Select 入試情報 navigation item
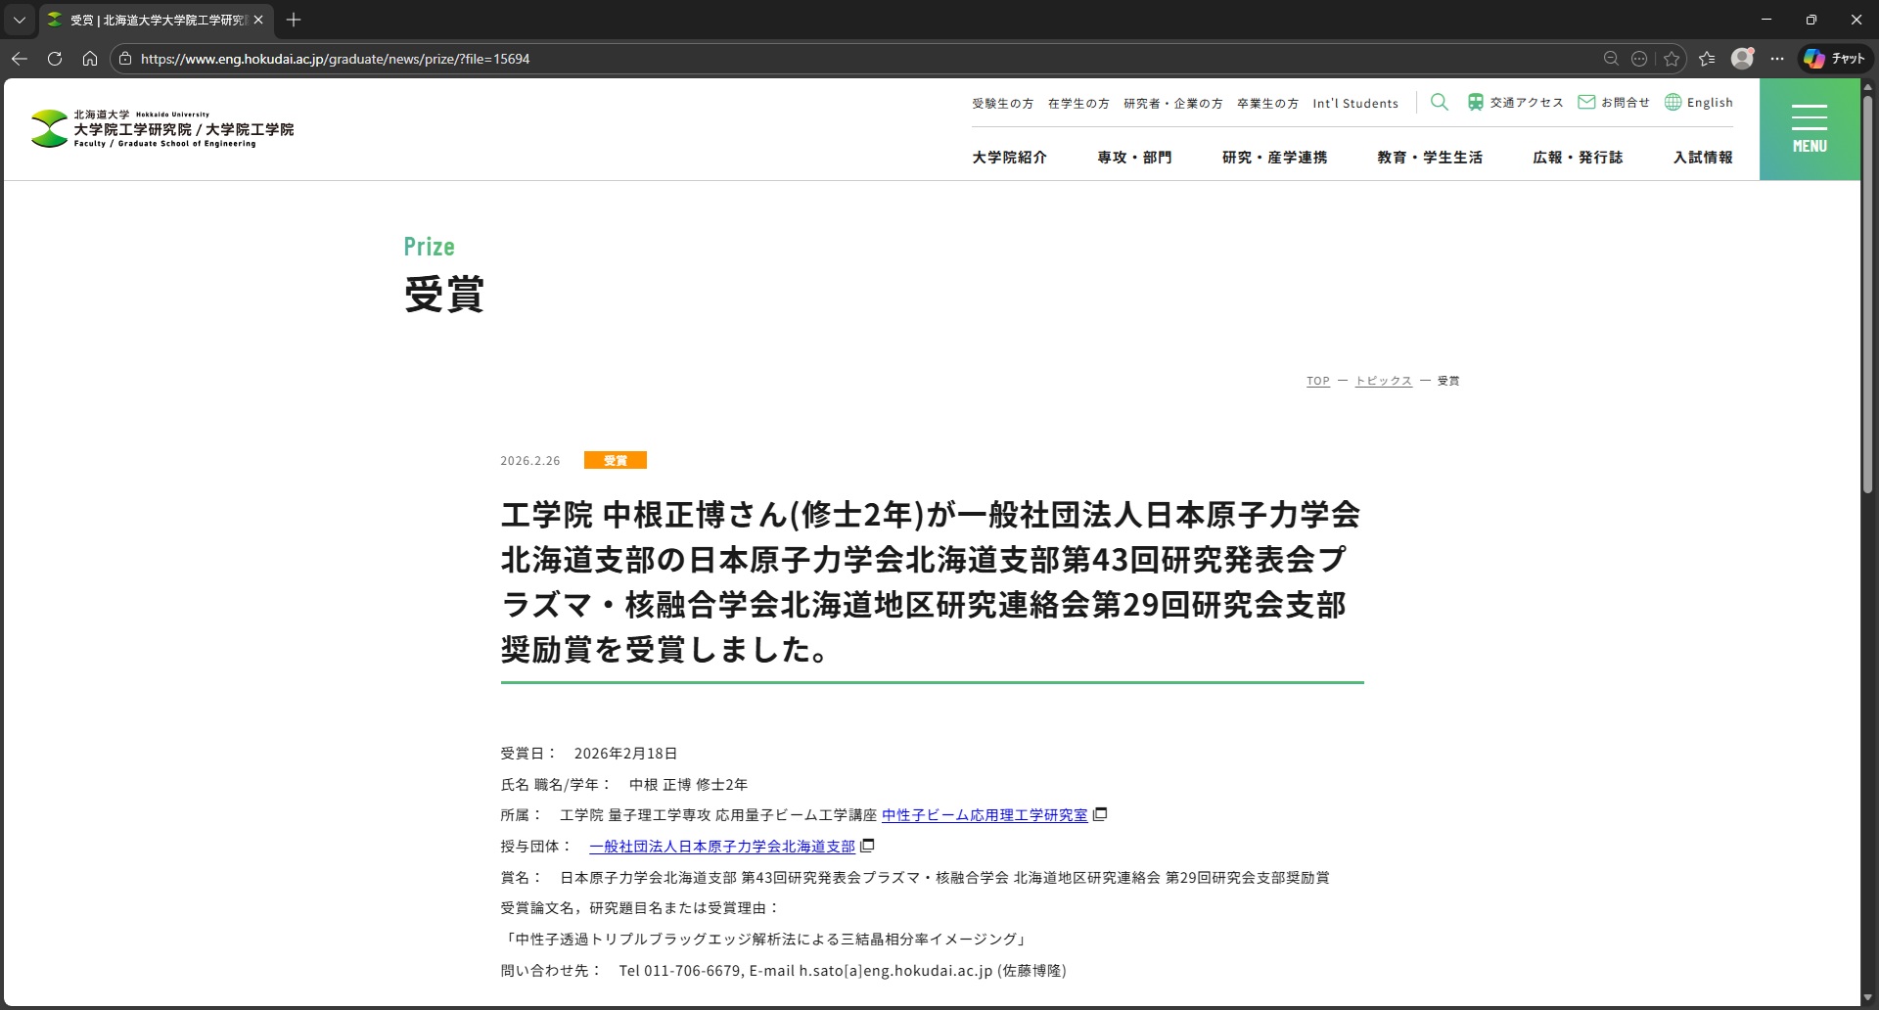This screenshot has width=1879, height=1010. pyautogui.click(x=1702, y=158)
